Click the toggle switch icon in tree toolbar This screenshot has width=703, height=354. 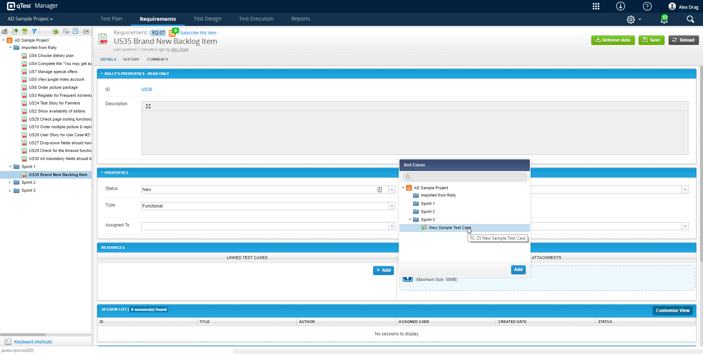coord(86,31)
